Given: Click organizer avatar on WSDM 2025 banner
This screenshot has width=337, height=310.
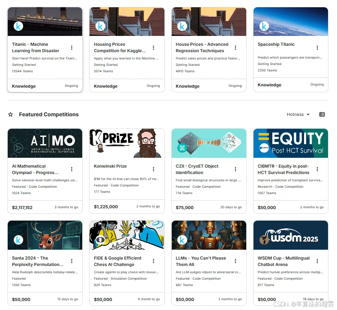Looking at the screenshot, I should tap(264, 240).
